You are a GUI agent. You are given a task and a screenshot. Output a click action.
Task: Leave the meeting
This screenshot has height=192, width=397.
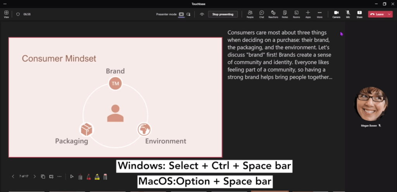(377, 14)
